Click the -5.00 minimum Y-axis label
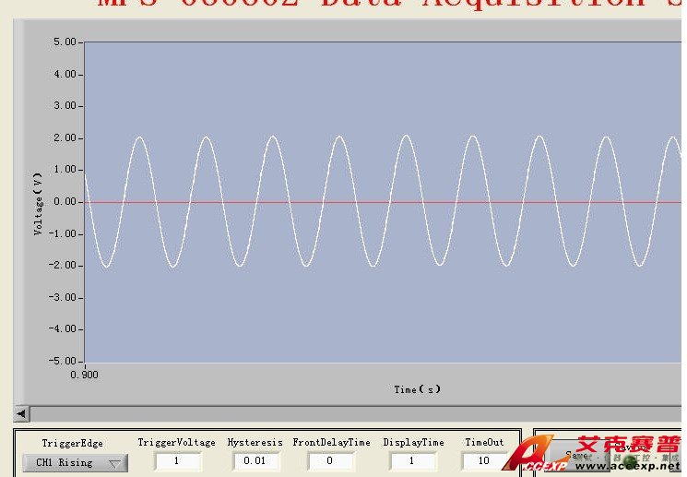The height and width of the screenshot is (477, 687). click(x=63, y=361)
